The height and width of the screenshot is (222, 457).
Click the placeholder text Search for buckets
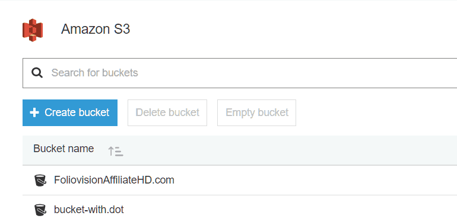94,73
